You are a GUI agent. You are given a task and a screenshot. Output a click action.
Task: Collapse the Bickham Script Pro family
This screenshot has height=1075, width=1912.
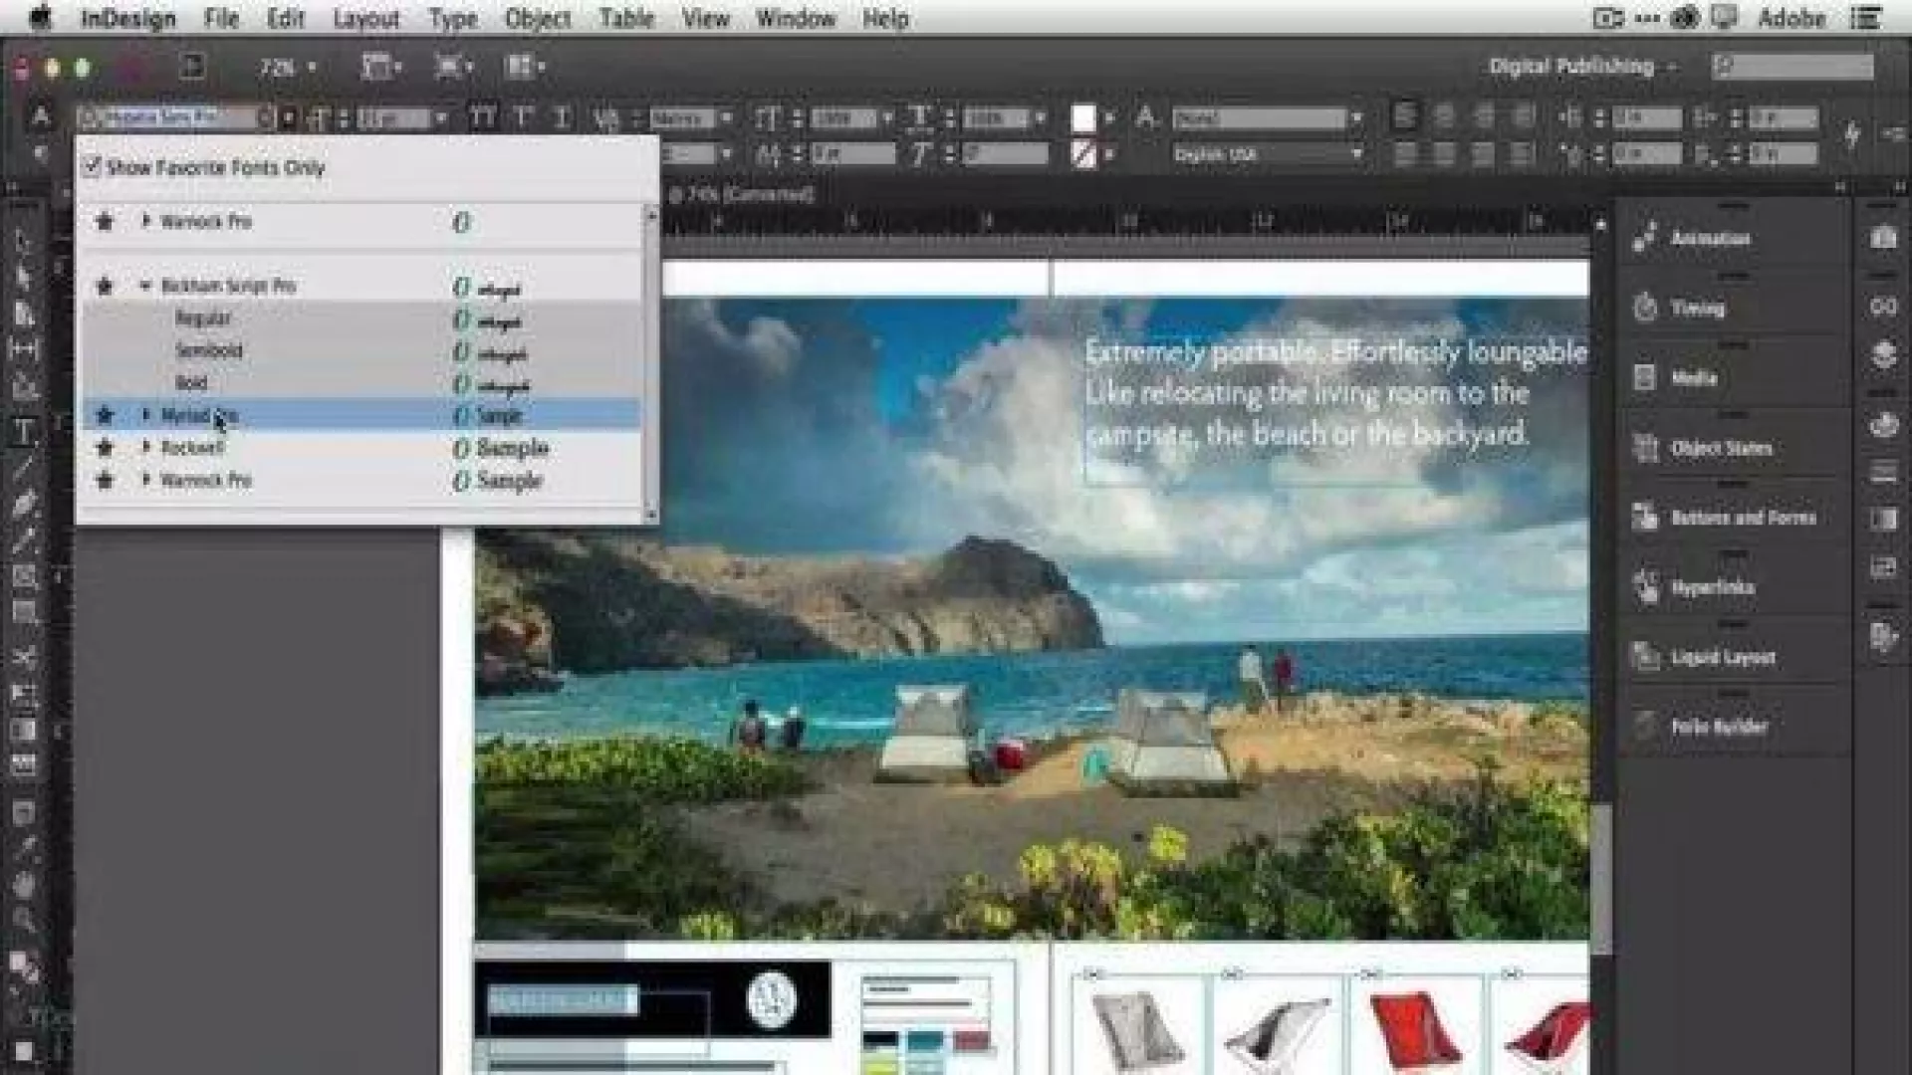pos(146,287)
